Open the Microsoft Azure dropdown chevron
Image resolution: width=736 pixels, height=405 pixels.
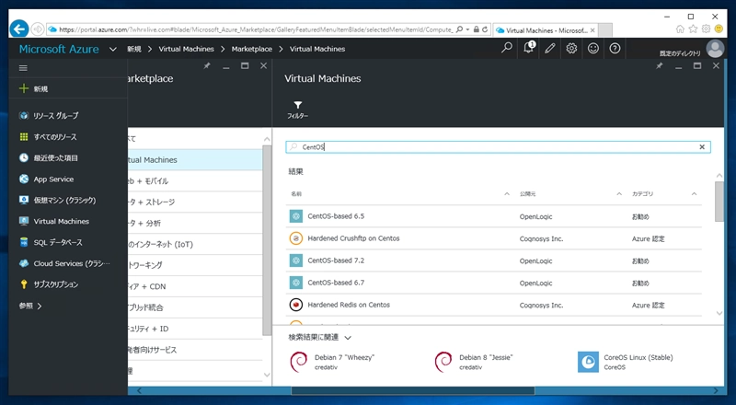112,49
